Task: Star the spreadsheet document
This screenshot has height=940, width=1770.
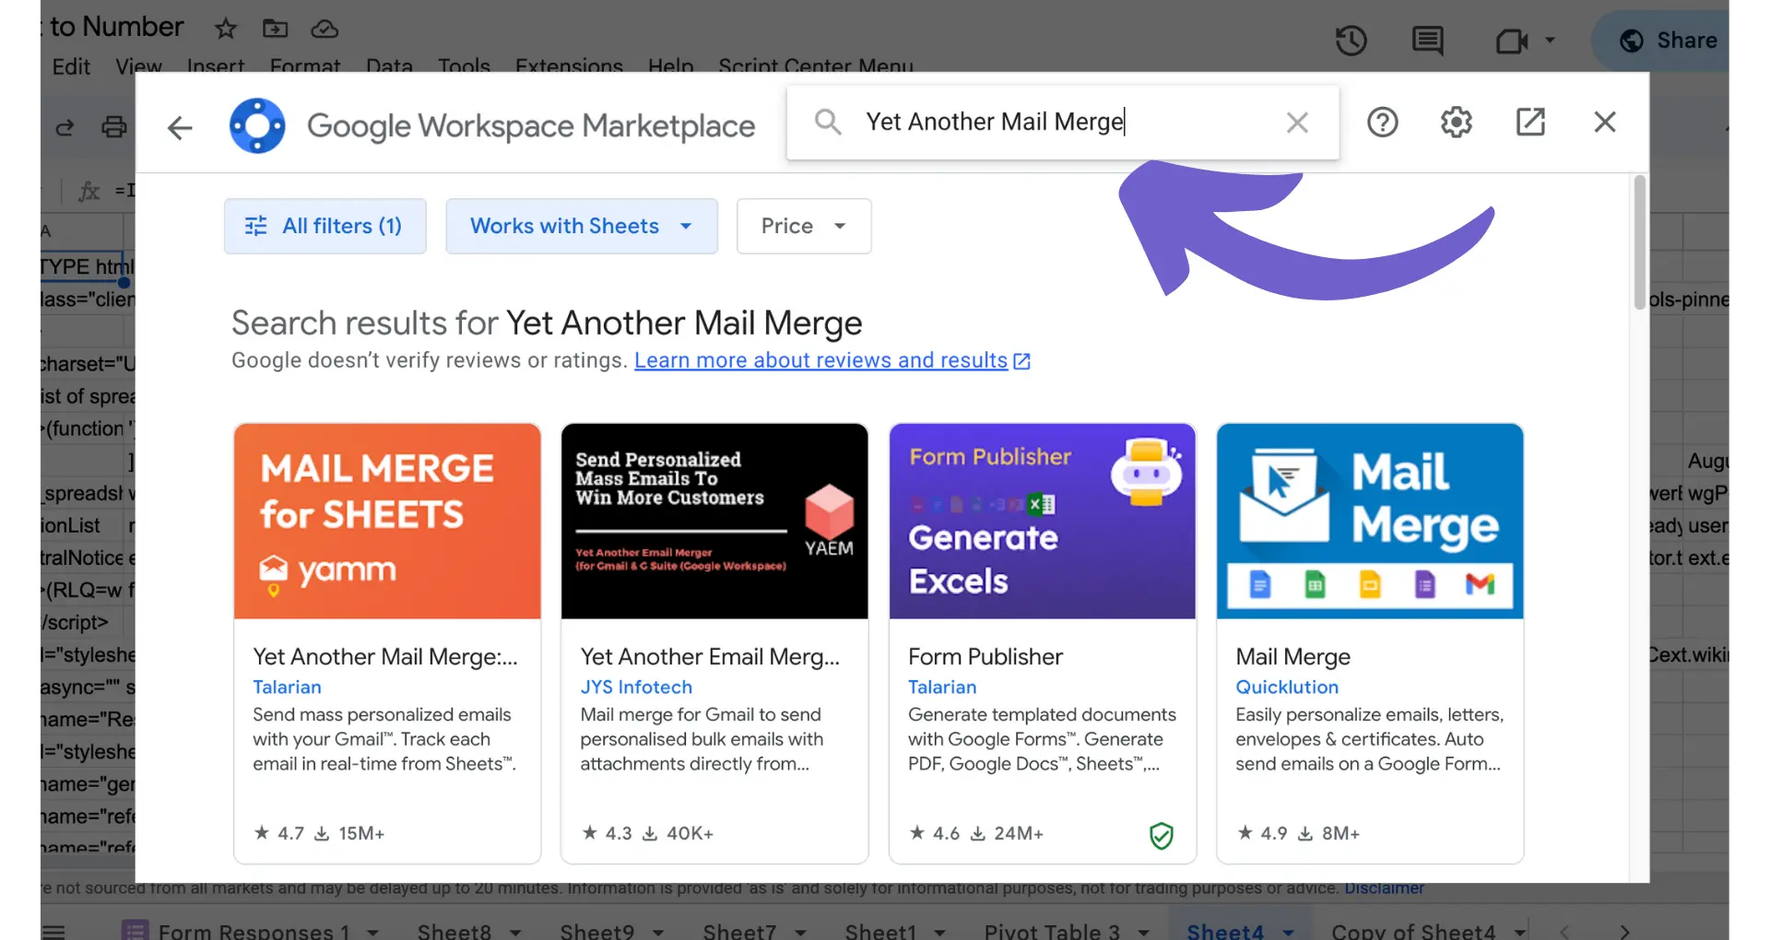Action: (x=225, y=29)
